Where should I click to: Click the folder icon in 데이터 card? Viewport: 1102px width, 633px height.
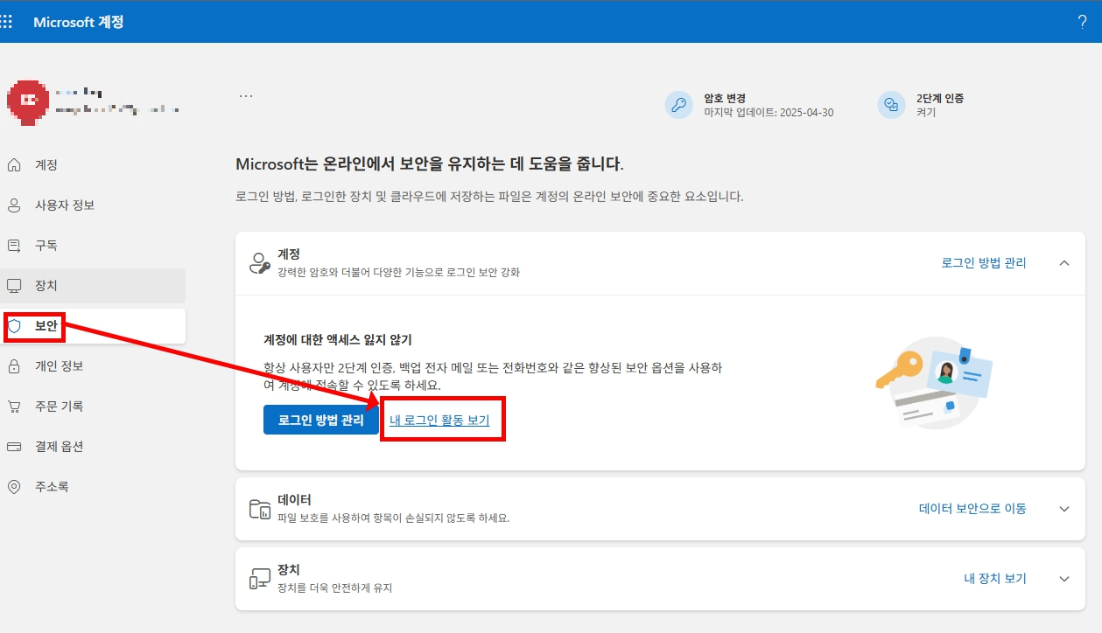tap(260, 509)
